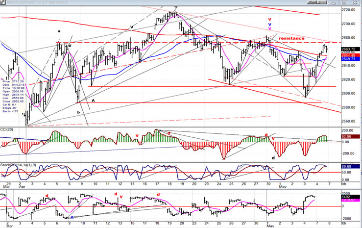Select the black 'b' wave label on chart
The width and height of the screenshot is (362, 228).
[x=78, y=112]
